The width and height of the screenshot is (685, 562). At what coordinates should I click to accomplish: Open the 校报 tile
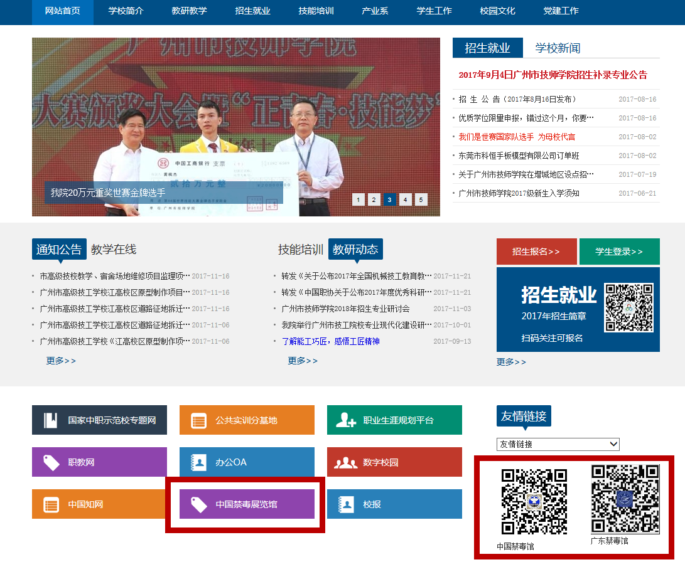point(394,504)
